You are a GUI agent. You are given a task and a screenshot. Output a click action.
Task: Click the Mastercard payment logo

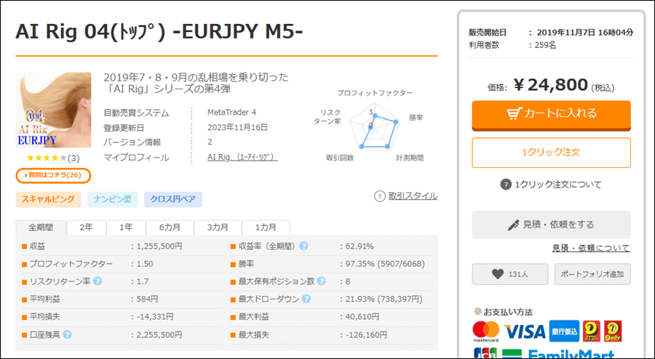pos(486,331)
